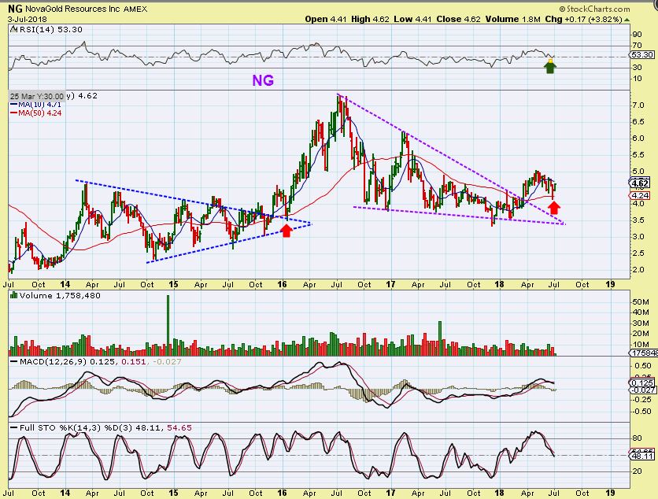Screen dimensions: 658x499
Task: Click the Low 4.41 value
Action: point(412,19)
